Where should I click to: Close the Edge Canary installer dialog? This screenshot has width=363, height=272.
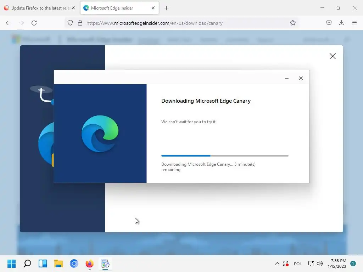pos(301,78)
